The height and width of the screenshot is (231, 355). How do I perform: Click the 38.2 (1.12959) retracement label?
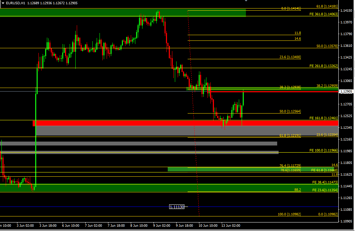point(327,86)
